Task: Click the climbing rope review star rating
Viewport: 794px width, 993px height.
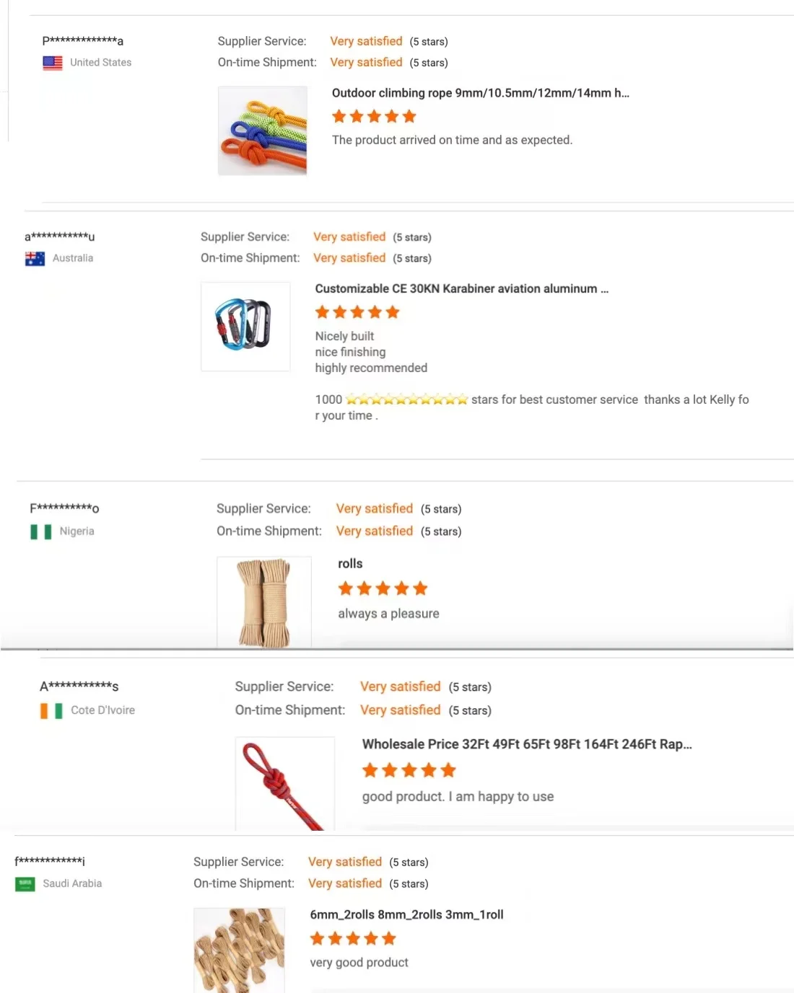Action: [x=374, y=117]
